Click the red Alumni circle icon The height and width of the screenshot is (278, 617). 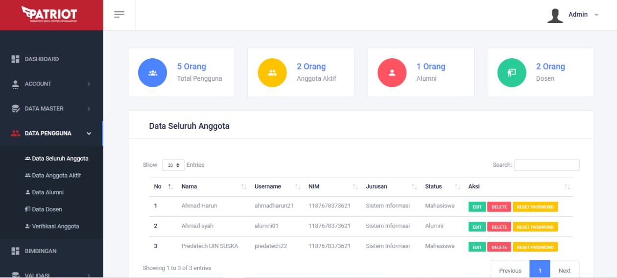(392, 73)
